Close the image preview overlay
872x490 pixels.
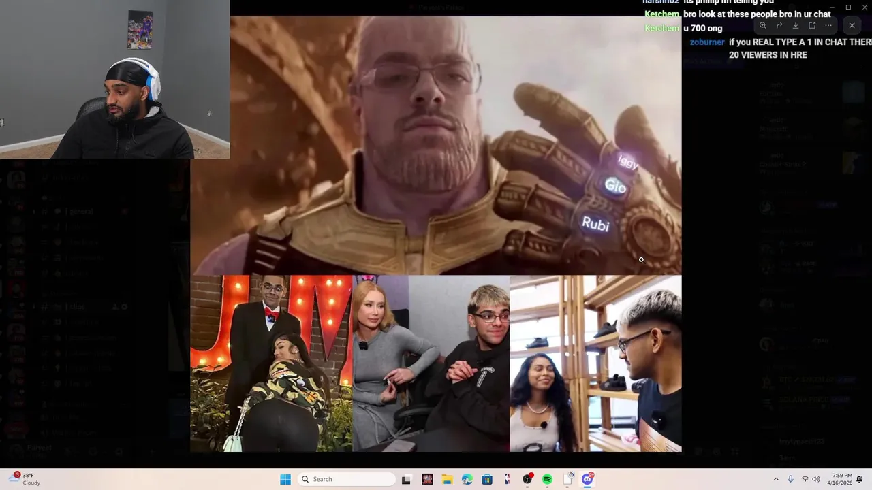[x=852, y=25]
